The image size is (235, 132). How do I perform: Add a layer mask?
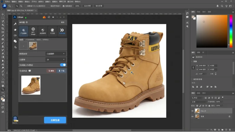pyautogui.click(x=215, y=130)
